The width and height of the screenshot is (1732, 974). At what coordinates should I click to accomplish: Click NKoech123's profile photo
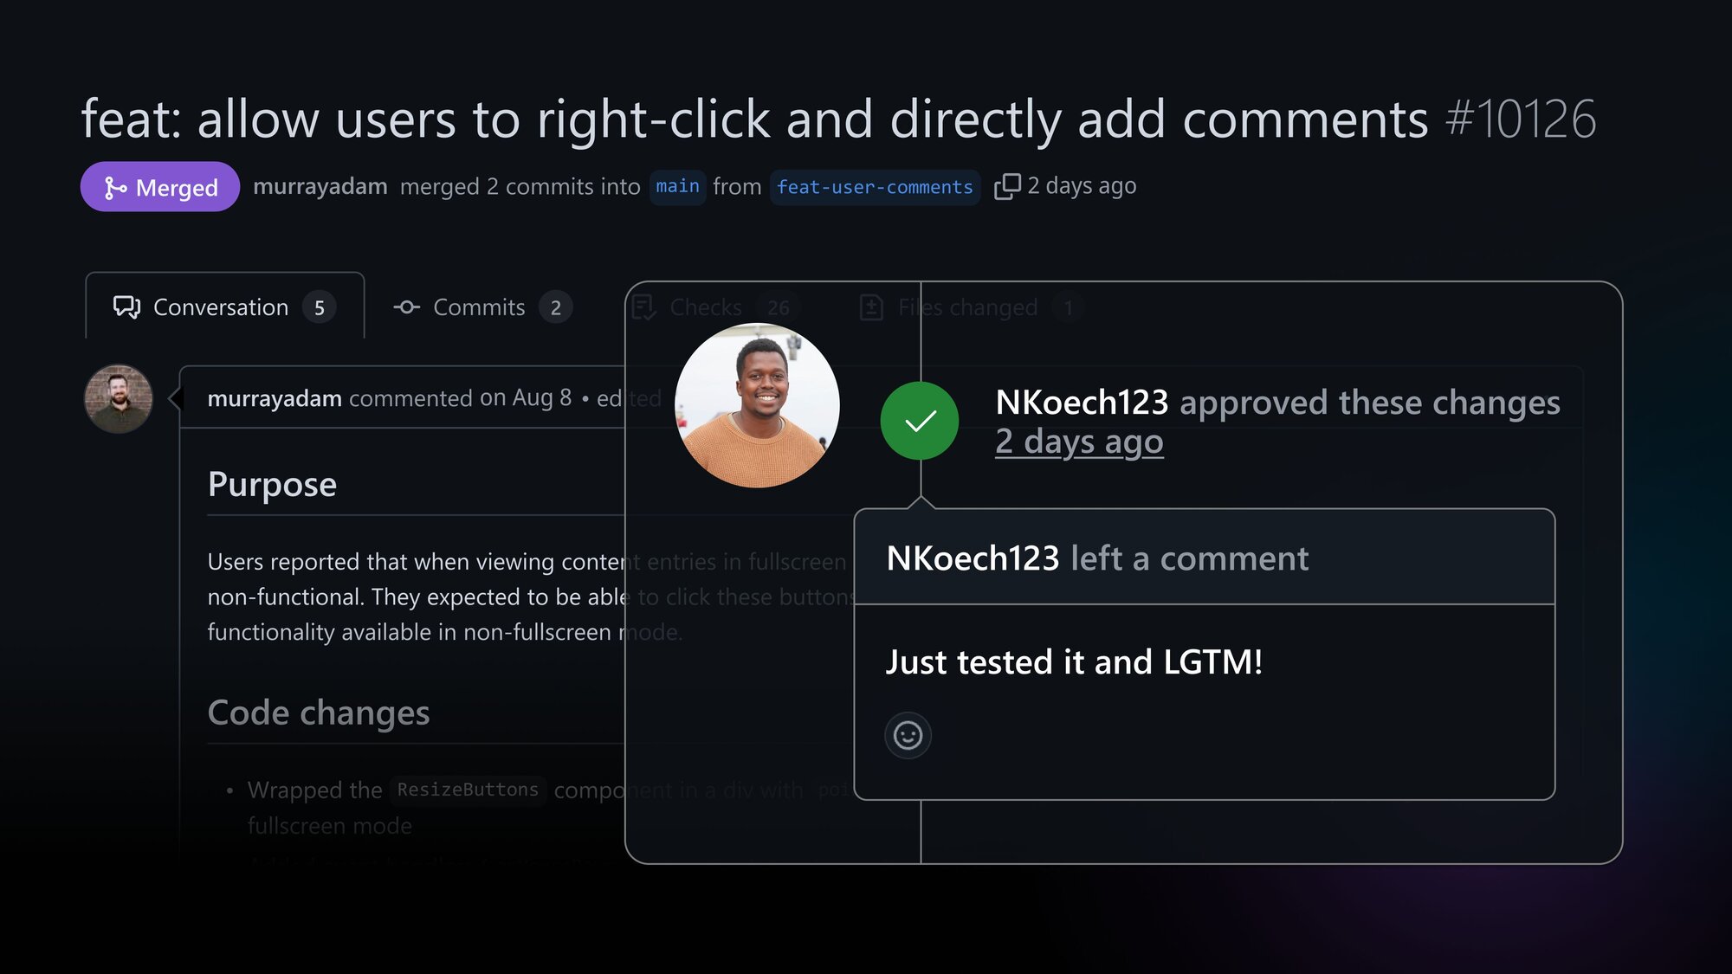[x=757, y=405]
